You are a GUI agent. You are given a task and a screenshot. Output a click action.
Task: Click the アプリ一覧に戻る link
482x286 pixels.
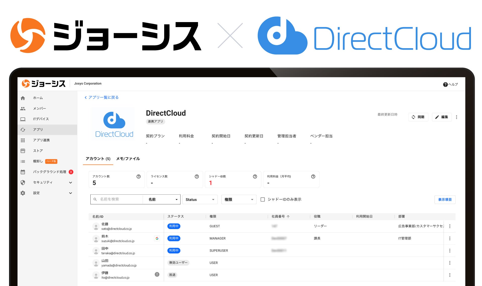click(101, 97)
